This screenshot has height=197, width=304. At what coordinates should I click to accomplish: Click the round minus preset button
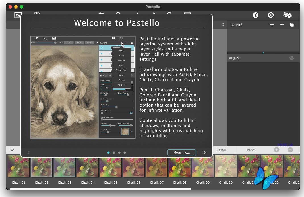pyautogui.click(x=290, y=150)
